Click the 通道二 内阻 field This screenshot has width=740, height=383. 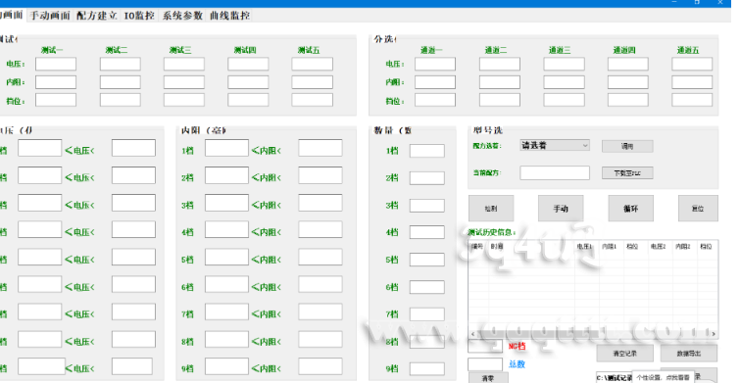[500, 82]
